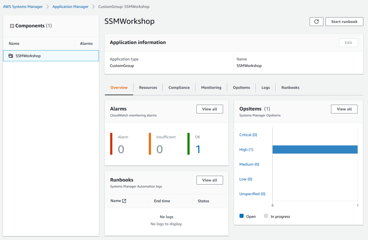The width and height of the screenshot is (368, 240).
Task: Open Unspecified (0) OpsItems link
Action: click(252, 194)
